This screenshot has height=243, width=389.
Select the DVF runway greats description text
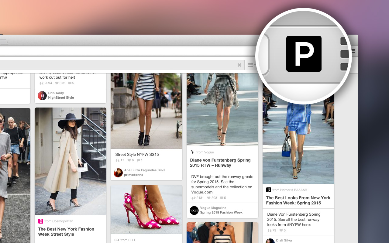coord(222,184)
